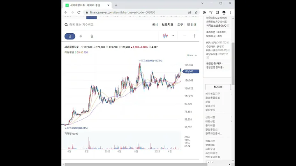Close the 세아제강지주 browser tab
This screenshot has width=296, height=166.
pyautogui.click(x=109, y=5)
